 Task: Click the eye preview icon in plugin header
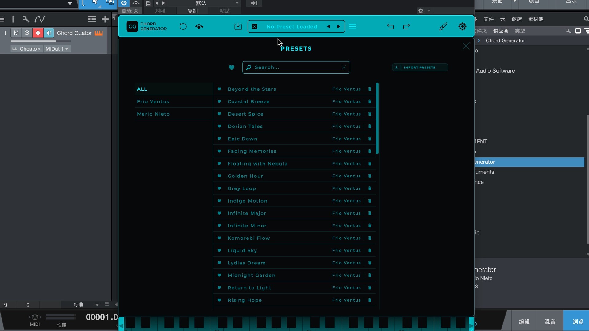199,27
